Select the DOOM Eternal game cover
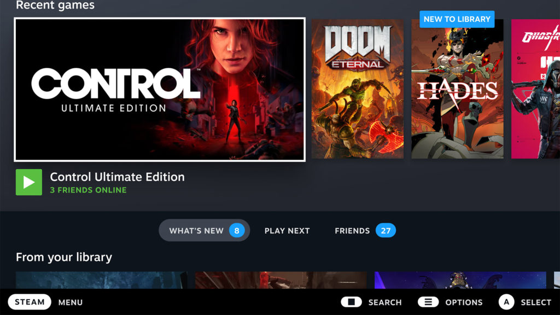This screenshot has width=560, height=315. (x=358, y=89)
